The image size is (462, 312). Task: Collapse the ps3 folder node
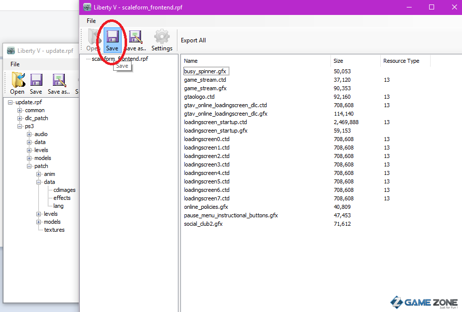coord(20,127)
